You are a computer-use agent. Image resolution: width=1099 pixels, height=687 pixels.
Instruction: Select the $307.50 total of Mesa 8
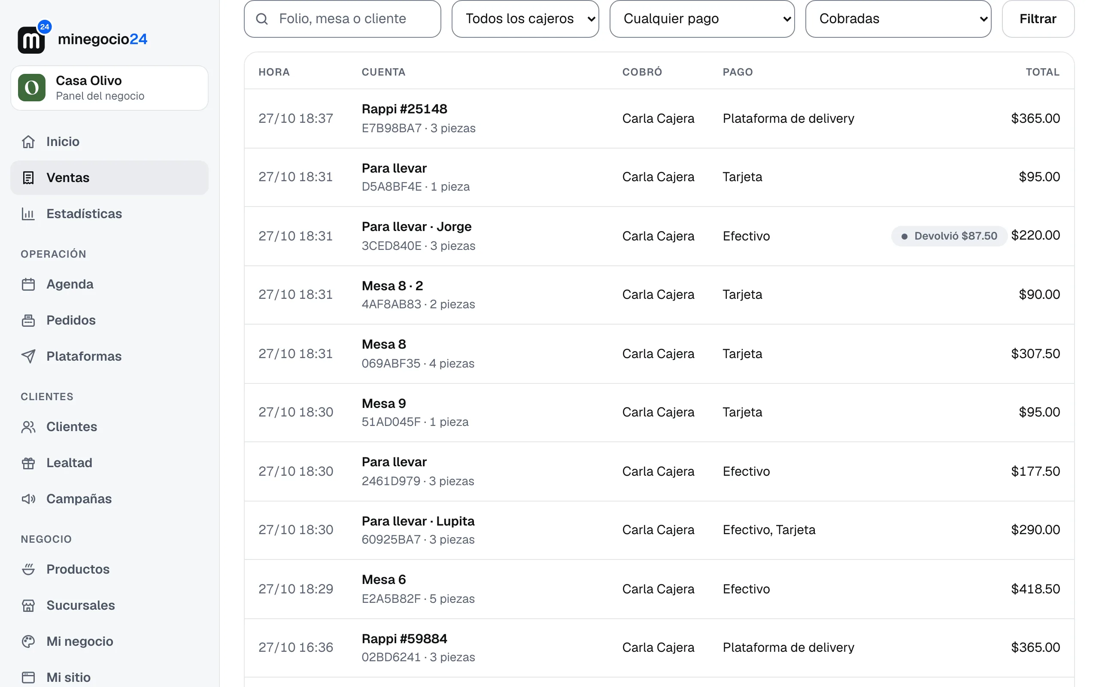tap(1035, 353)
